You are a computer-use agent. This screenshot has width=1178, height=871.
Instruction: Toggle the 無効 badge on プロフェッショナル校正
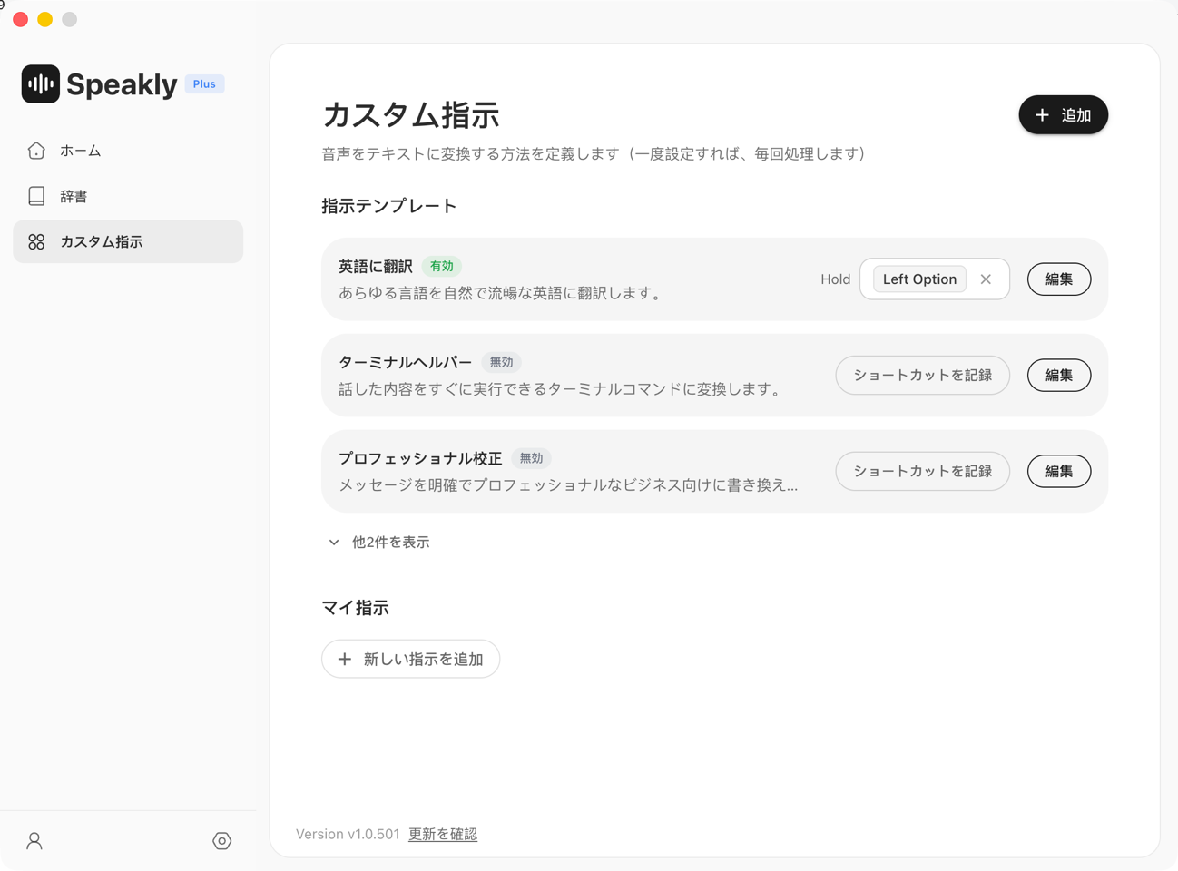tap(531, 458)
